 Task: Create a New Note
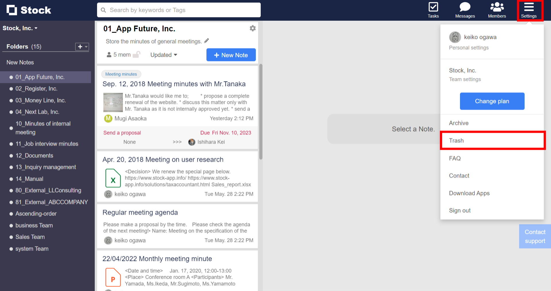(231, 55)
